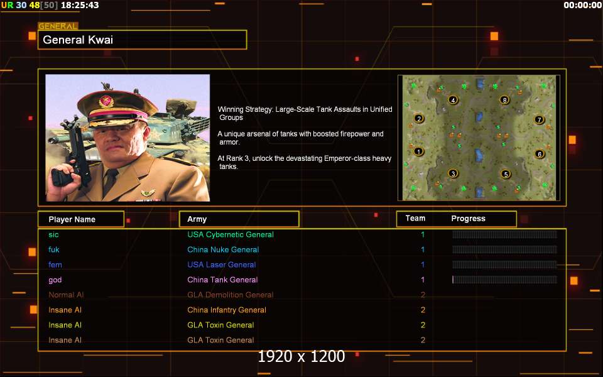Pick start position 7 on the map
This screenshot has height=377, width=603.
pyautogui.click(x=539, y=119)
